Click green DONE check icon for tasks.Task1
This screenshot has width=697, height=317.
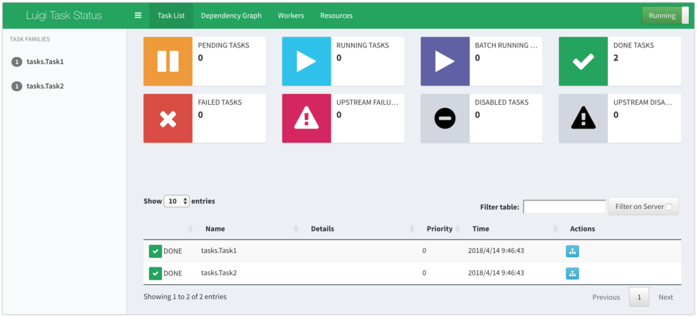tap(155, 251)
